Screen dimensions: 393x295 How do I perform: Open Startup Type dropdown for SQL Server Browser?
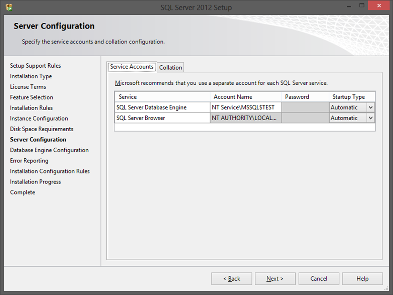371,118
